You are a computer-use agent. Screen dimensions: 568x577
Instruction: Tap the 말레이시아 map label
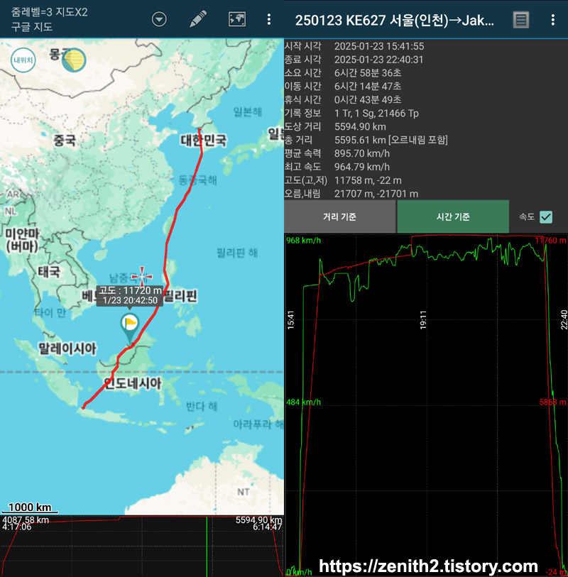67,348
